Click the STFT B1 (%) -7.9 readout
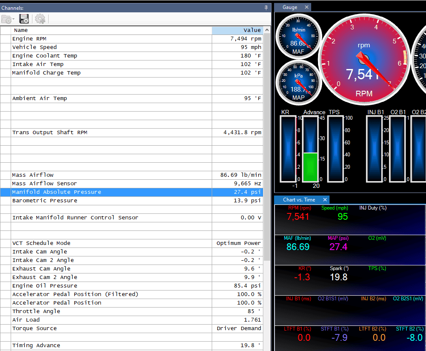The height and width of the screenshot is (351, 426). coord(335,334)
